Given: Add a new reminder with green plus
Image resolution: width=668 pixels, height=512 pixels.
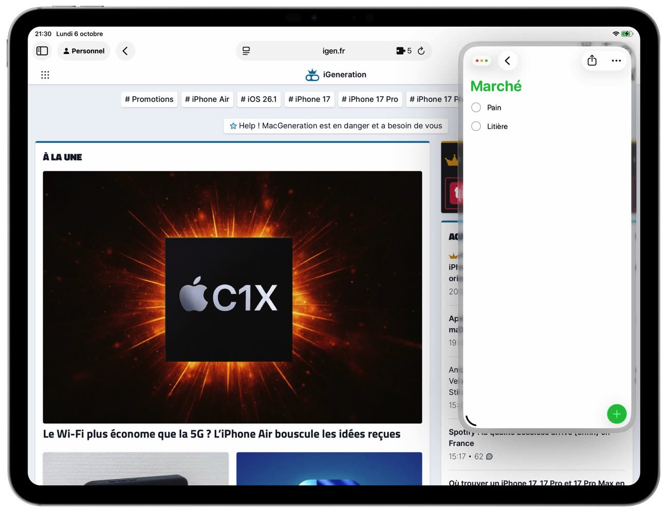Looking at the screenshot, I should click(616, 414).
